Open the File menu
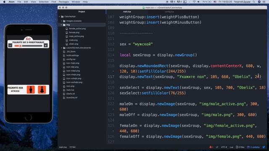This screenshot has height=151, width=269. point(19,2)
